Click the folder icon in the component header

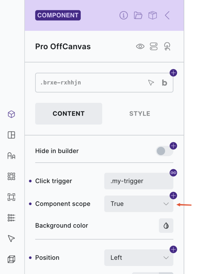point(138,15)
